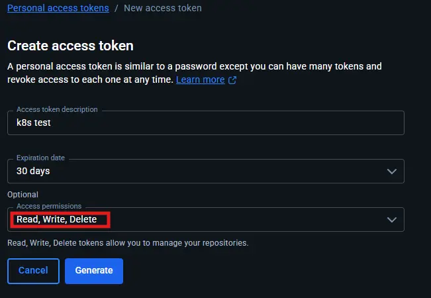Click the 'Access permissions' field label
This screenshot has width=431, height=298.
[48, 207]
